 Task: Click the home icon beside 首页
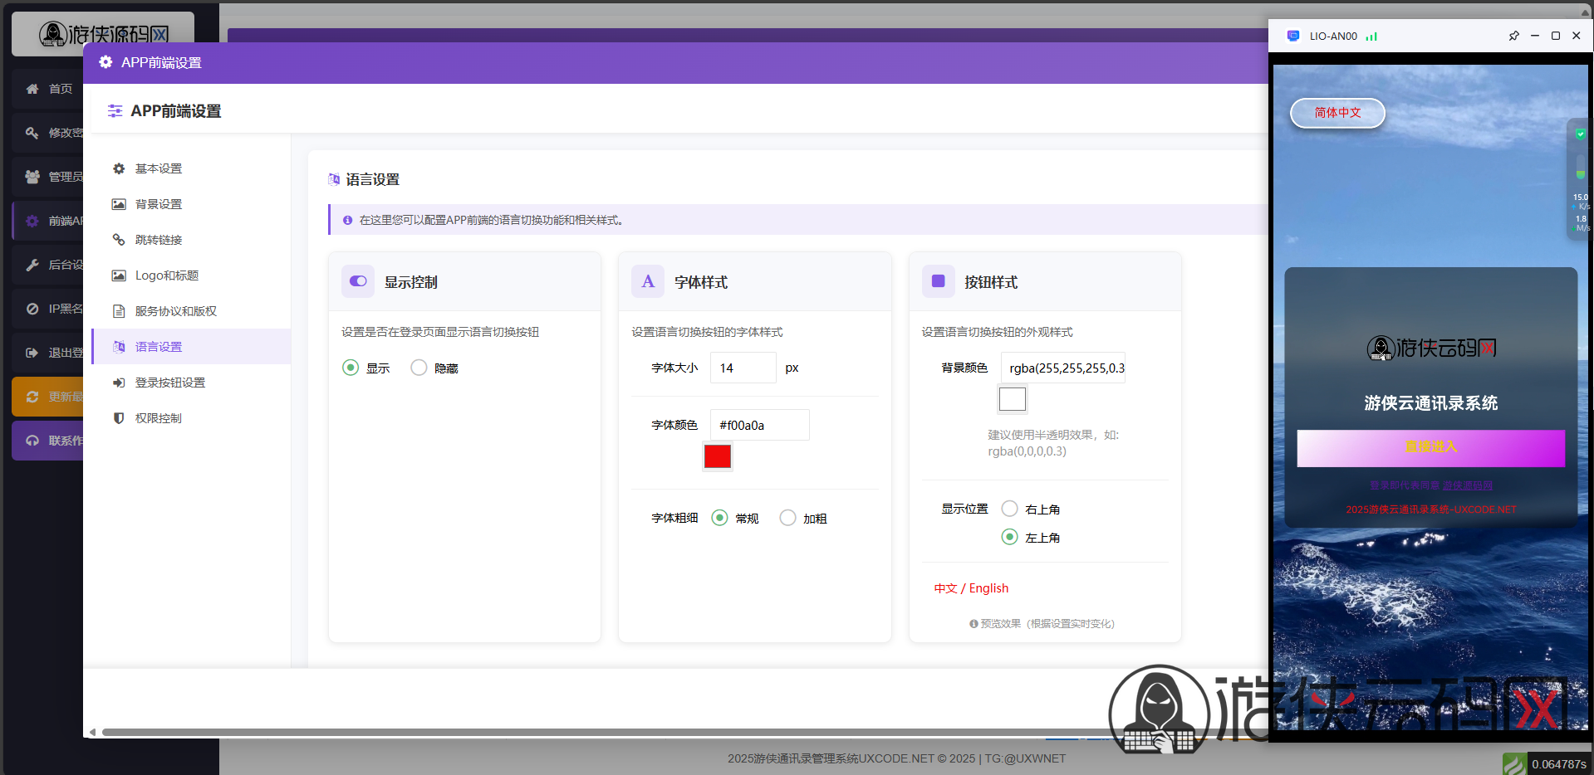pyautogui.click(x=32, y=89)
